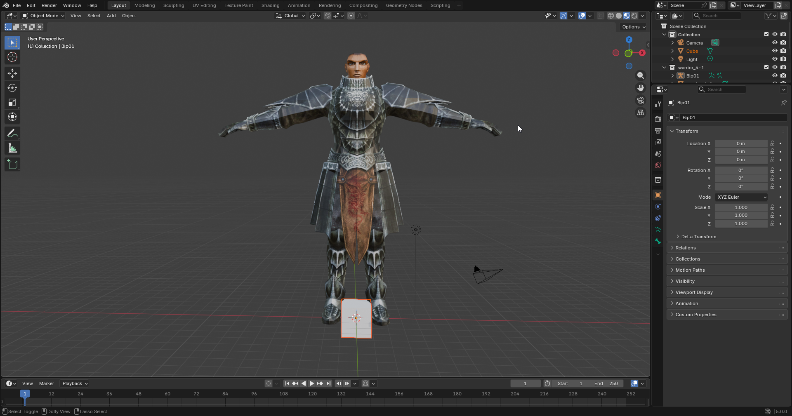Switch perspective/orthographic grid icon
Screen dimensions: 792x416
tap(640, 113)
